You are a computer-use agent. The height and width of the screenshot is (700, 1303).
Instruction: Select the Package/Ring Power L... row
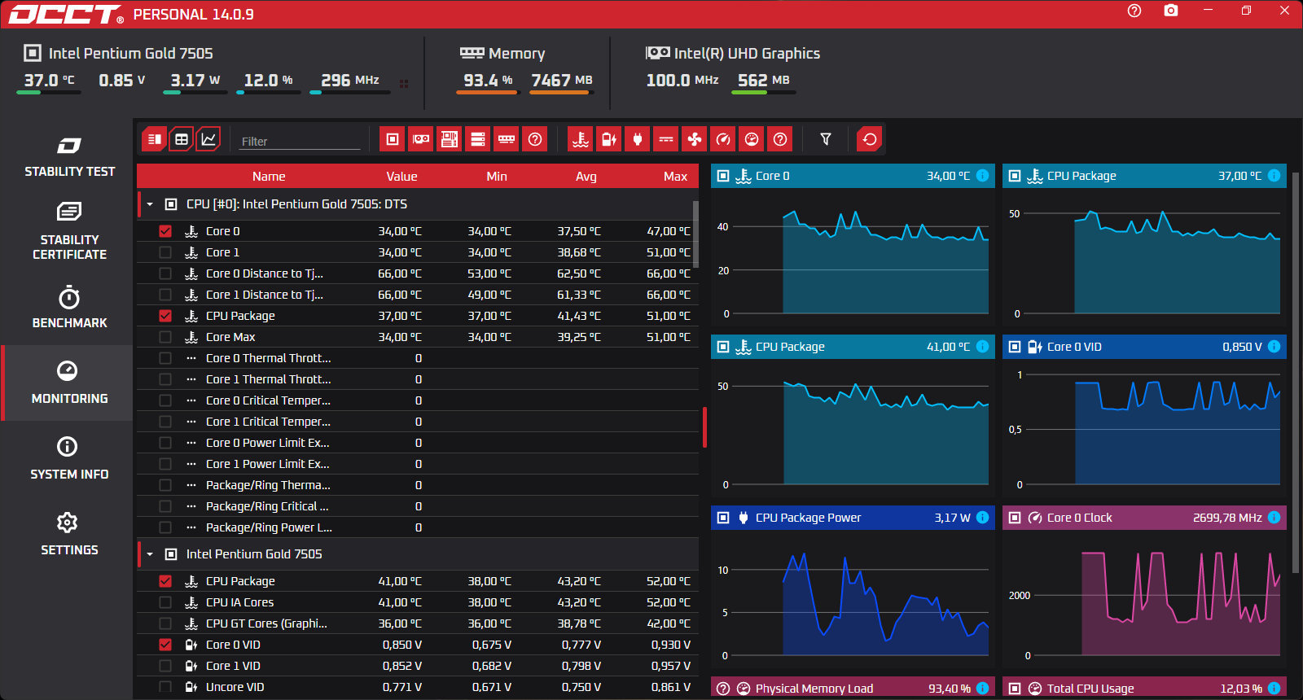(x=418, y=527)
